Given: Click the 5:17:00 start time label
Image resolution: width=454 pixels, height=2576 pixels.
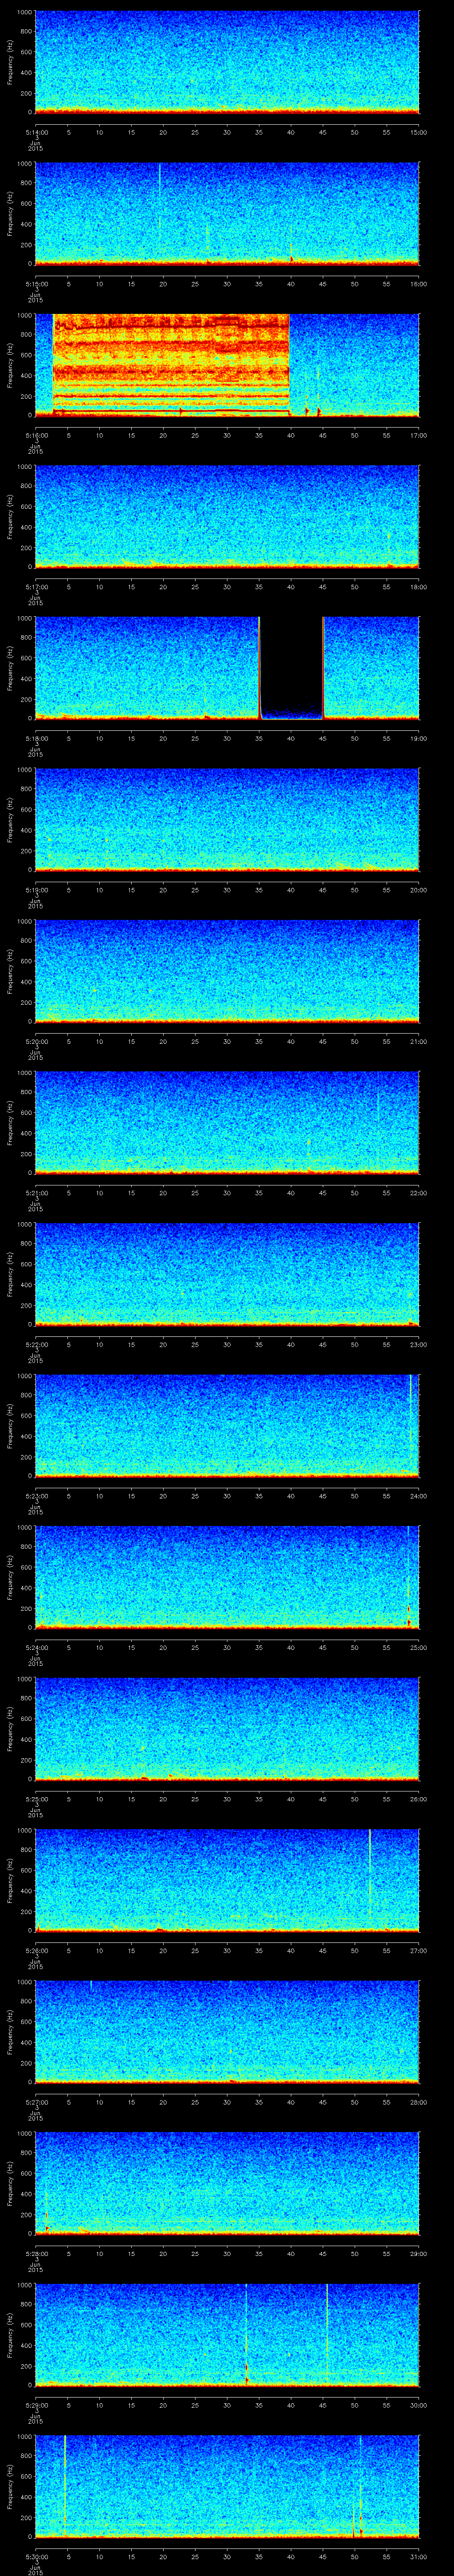Looking at the screenshot, I should pyautogui.click(x=37, y=586).
